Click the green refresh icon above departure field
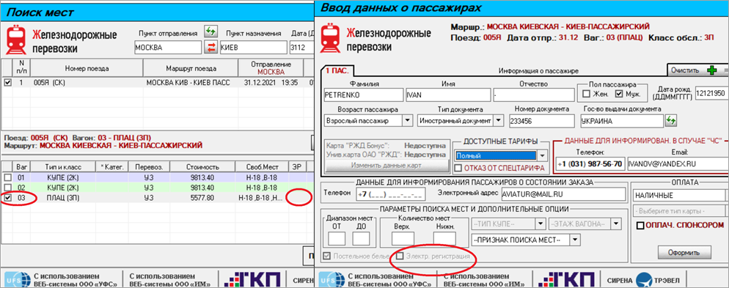This screenshot has height=288, width=729. tap(211, 32)
